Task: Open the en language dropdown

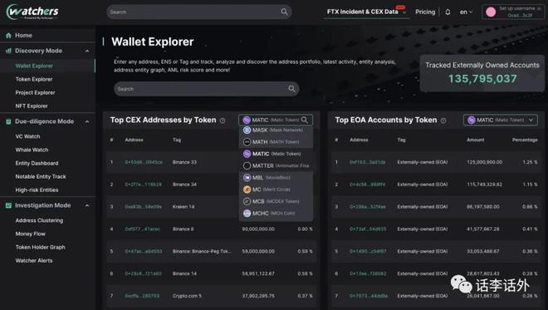Action: click(466, 12)
